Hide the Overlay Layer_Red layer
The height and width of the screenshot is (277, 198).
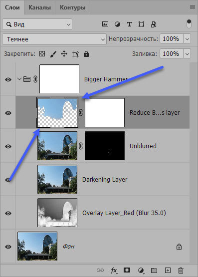pos(8,213)
